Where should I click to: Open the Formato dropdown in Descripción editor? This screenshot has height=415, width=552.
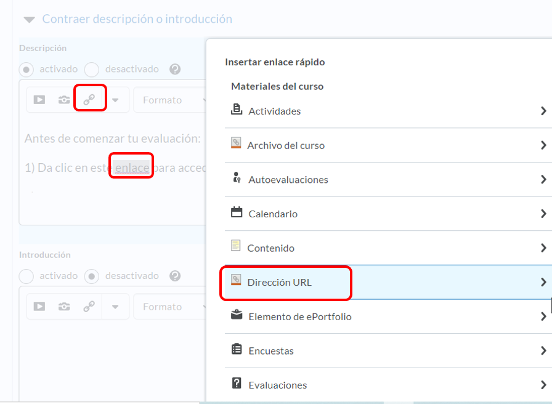(169, 100)
